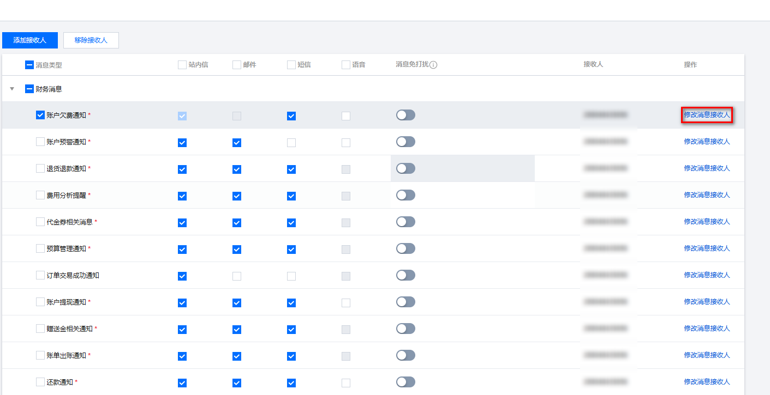
Task: Check the 短信 column header checkbox
Action: pyautogui.click(x=291, y=65)
